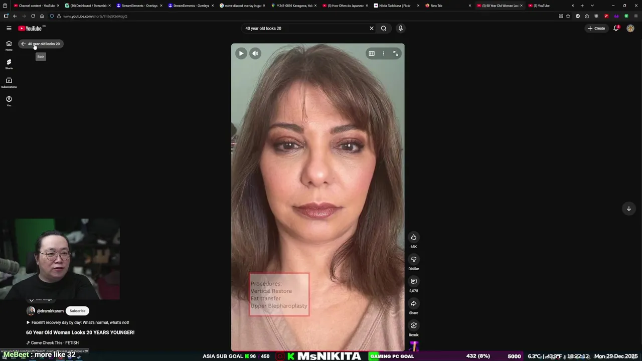Screen dimensions: 642x361
Task: Click title '60 Year Old Woman Looks 20 YEARS YOUNGER!'
Action: 80,332
